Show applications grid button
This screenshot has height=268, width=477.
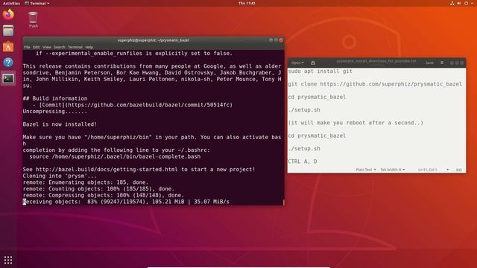(x=8, y=260)
